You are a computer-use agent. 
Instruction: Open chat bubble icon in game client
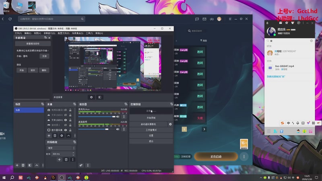coord(197,19)
